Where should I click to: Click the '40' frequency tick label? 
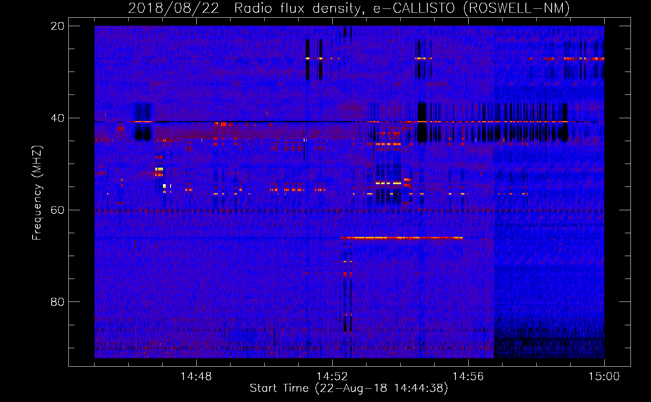[58, 118]
